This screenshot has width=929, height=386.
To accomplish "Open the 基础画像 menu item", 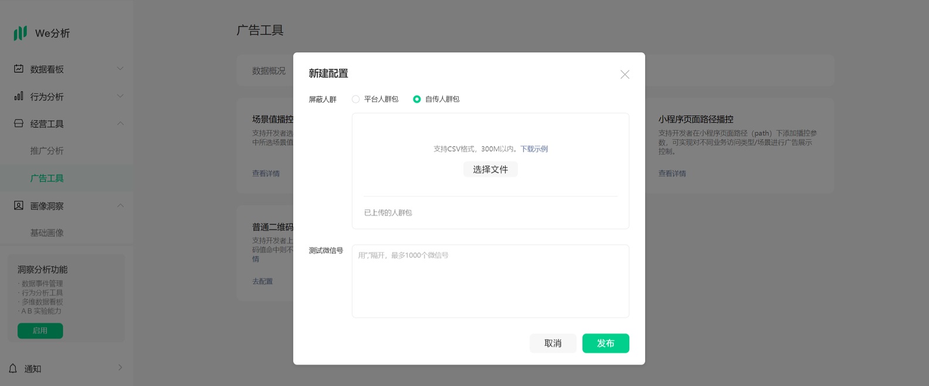I will (47, 233).
